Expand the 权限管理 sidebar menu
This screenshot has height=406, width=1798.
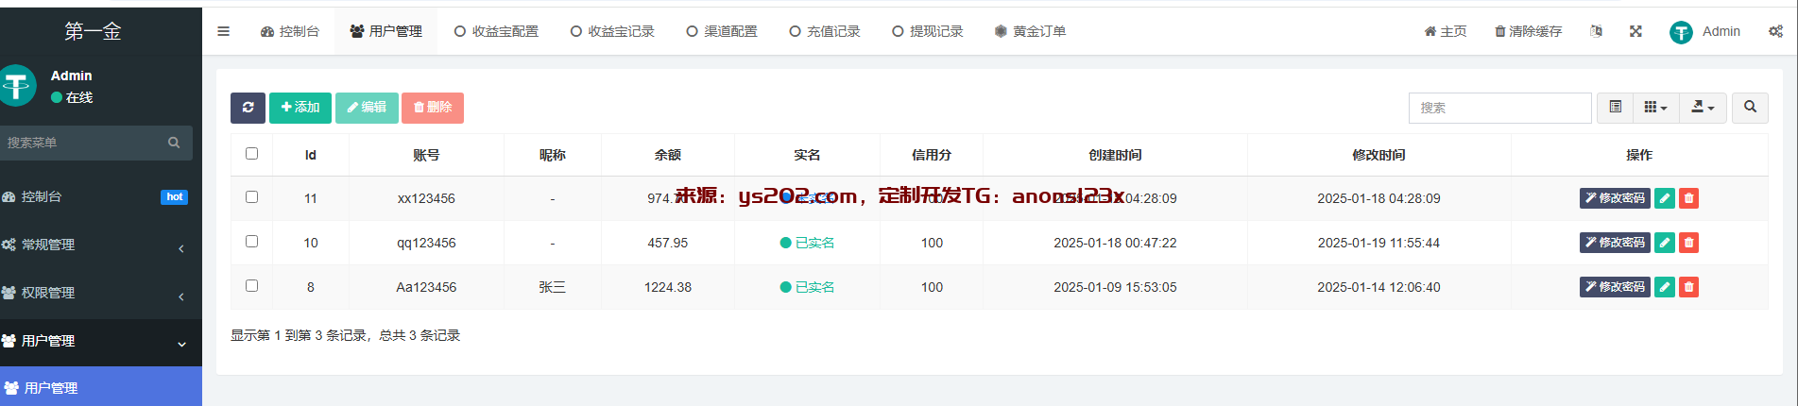coord(94,293)
